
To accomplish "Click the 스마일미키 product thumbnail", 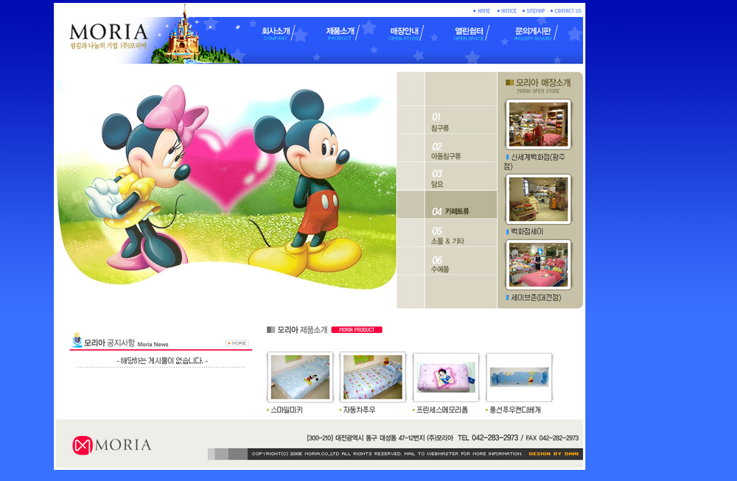I will (300, 377).
